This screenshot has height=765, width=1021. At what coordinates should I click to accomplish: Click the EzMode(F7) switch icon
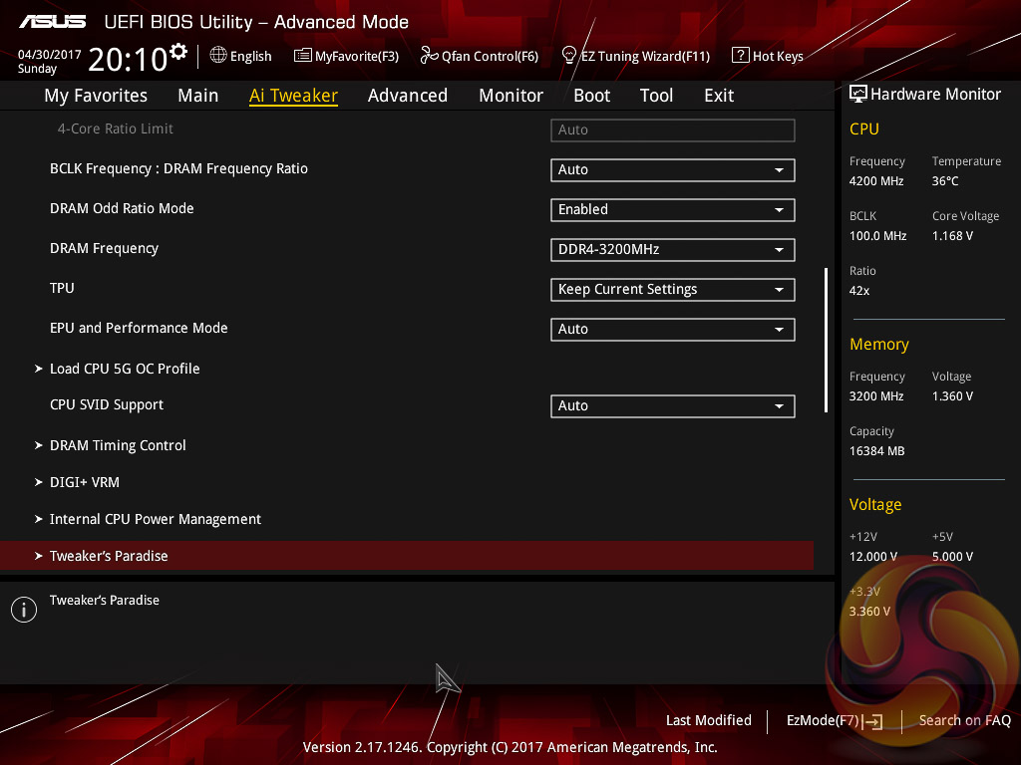click(873, 721)
